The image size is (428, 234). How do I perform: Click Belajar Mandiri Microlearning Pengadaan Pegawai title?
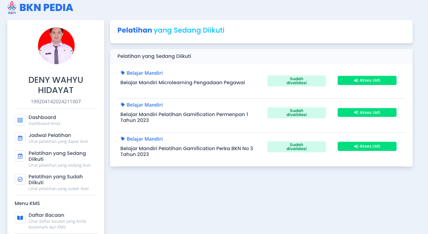(x=183, y=83)
